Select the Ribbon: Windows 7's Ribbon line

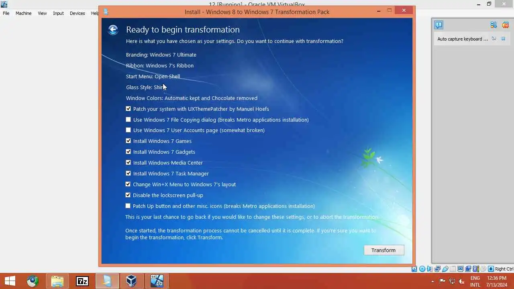(160, 65)
